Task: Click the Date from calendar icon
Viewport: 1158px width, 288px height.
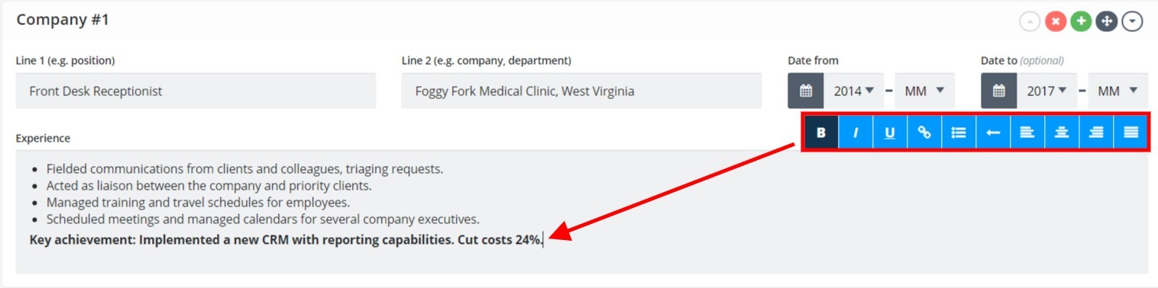Action: 806,91
